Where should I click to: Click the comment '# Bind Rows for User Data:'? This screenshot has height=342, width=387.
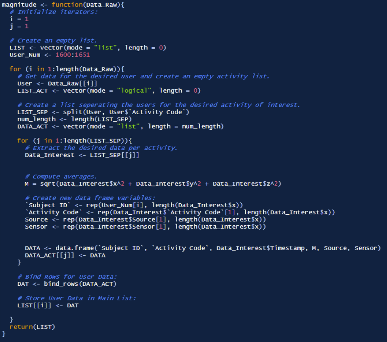(x=67, y=276)
